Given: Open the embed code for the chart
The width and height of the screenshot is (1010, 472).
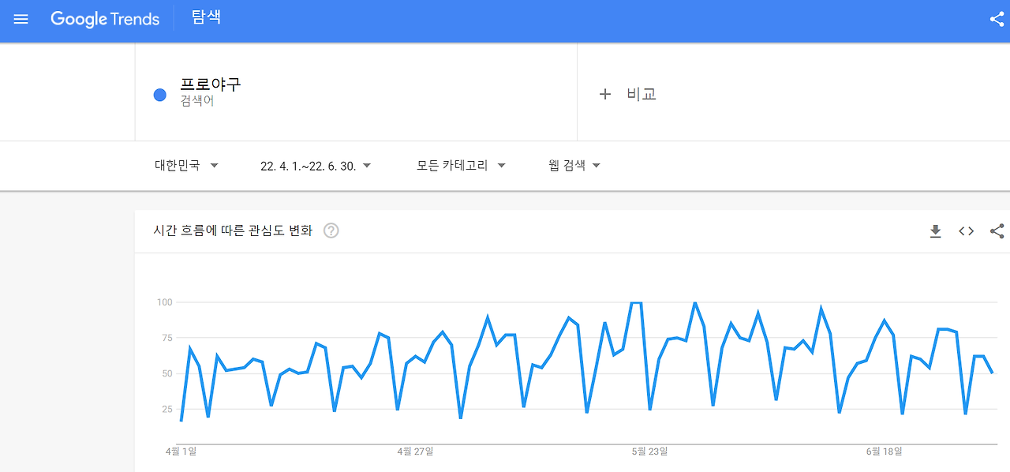Looking at the screenshot, I should 966,230.
